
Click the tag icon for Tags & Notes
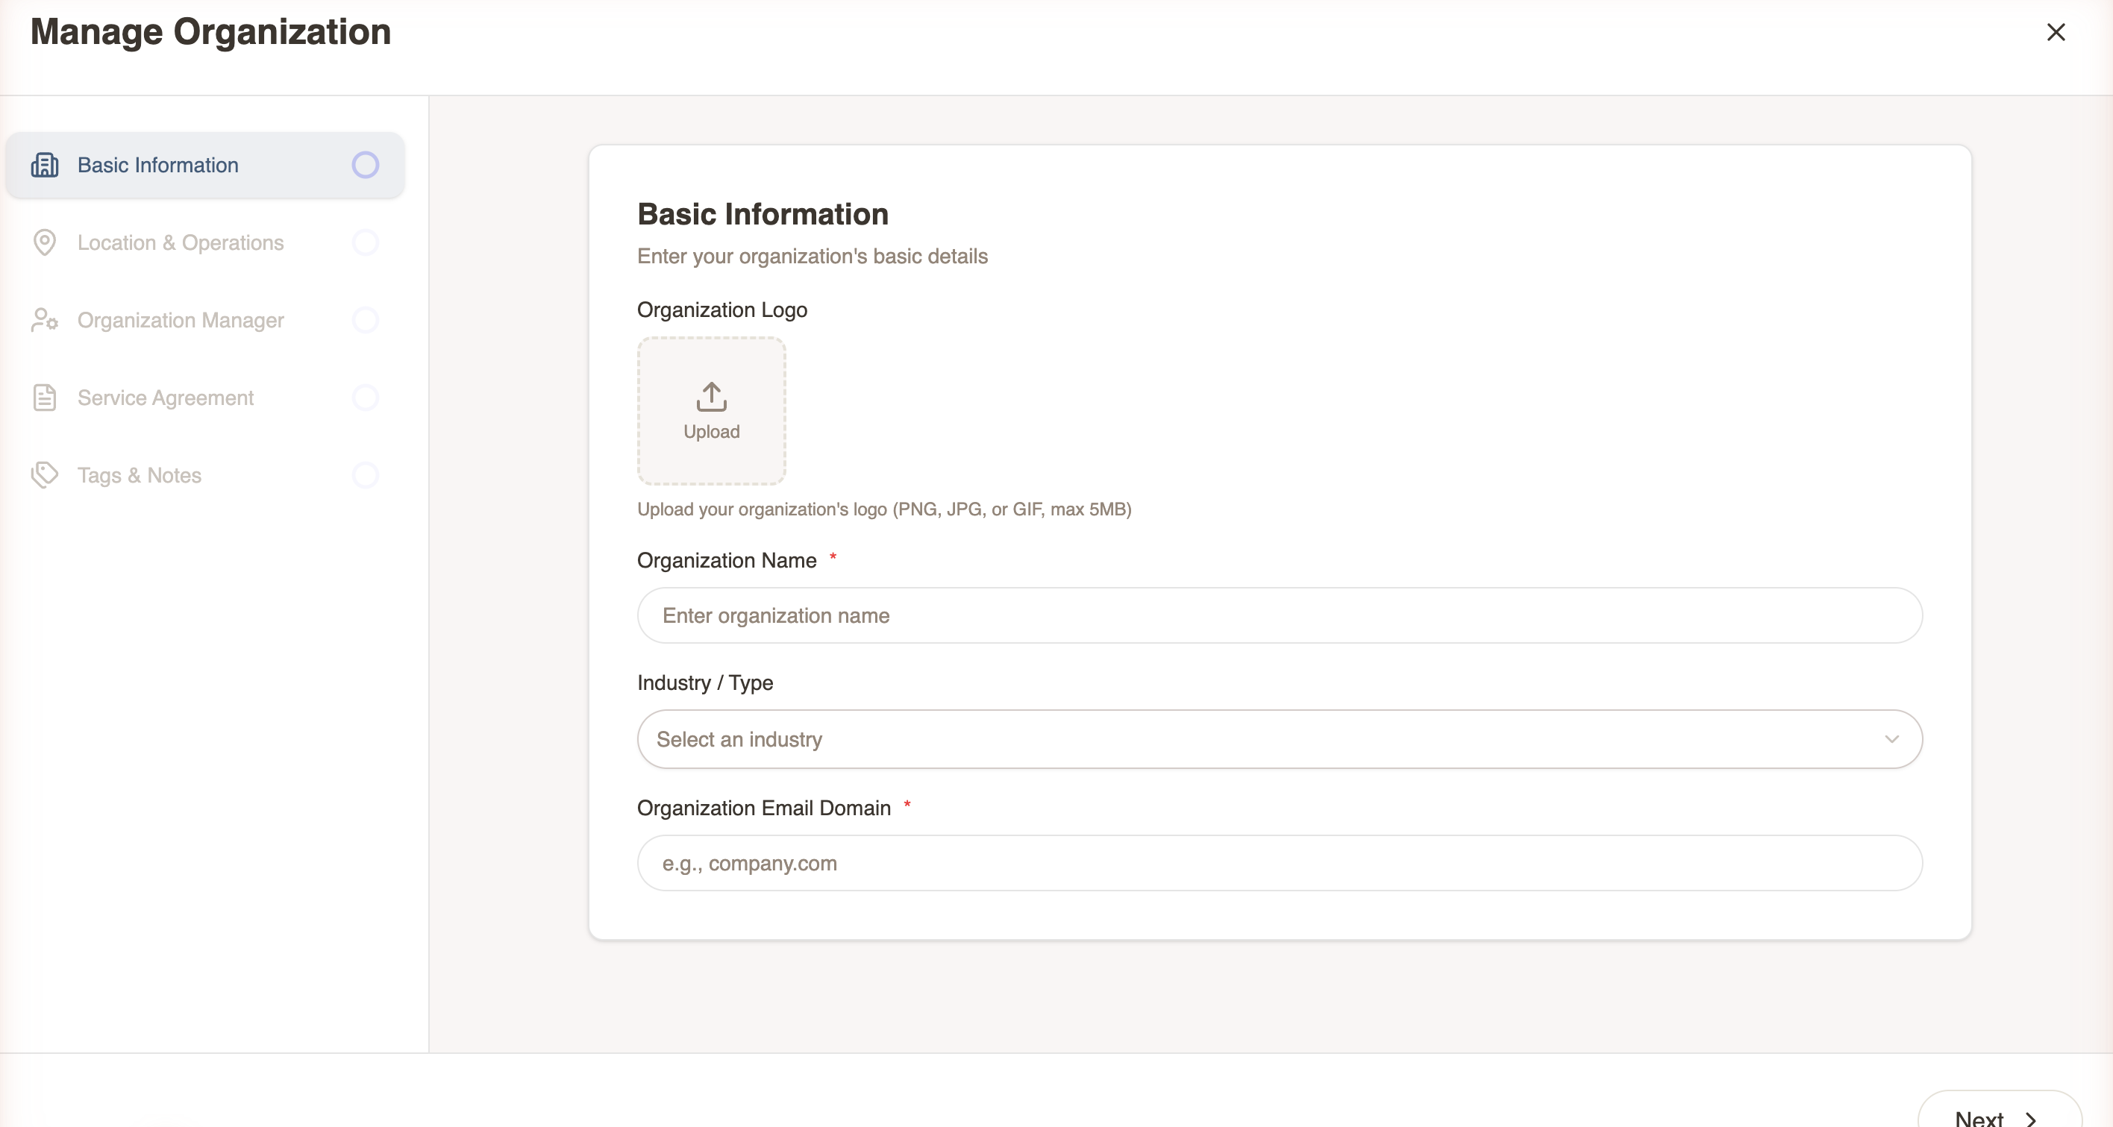click(x=44, y=475)
